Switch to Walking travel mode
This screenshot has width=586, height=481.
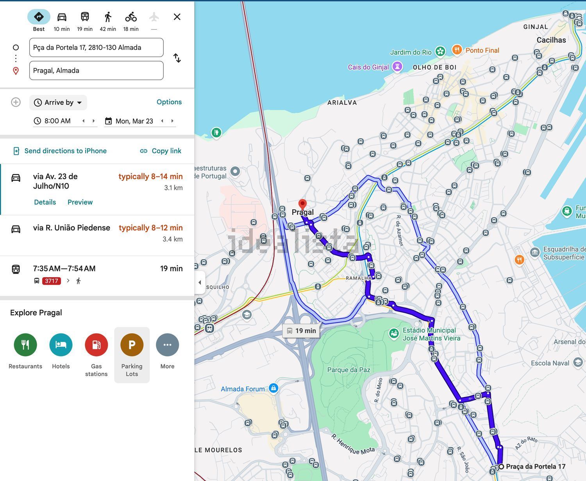(x=108, y=17)
